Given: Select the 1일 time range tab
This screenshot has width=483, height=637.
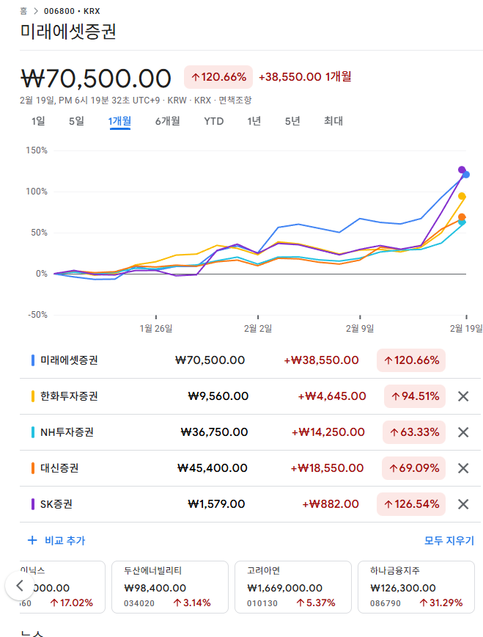Looking at the screenshot, I should coord(38,121).
